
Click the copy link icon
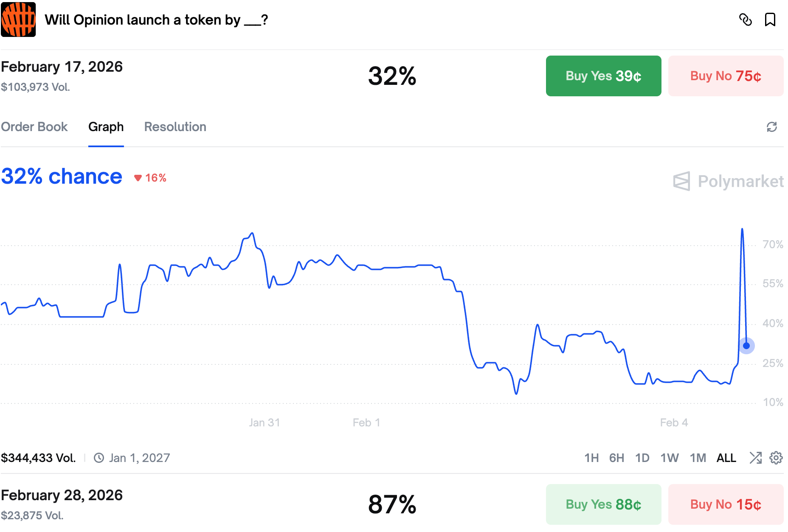(746, 20)
